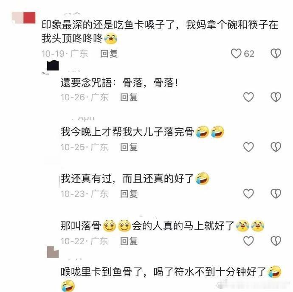Tap 回复 under the 10-22 comment
Screen dimensions: 293x292
(x=129, y=241)
